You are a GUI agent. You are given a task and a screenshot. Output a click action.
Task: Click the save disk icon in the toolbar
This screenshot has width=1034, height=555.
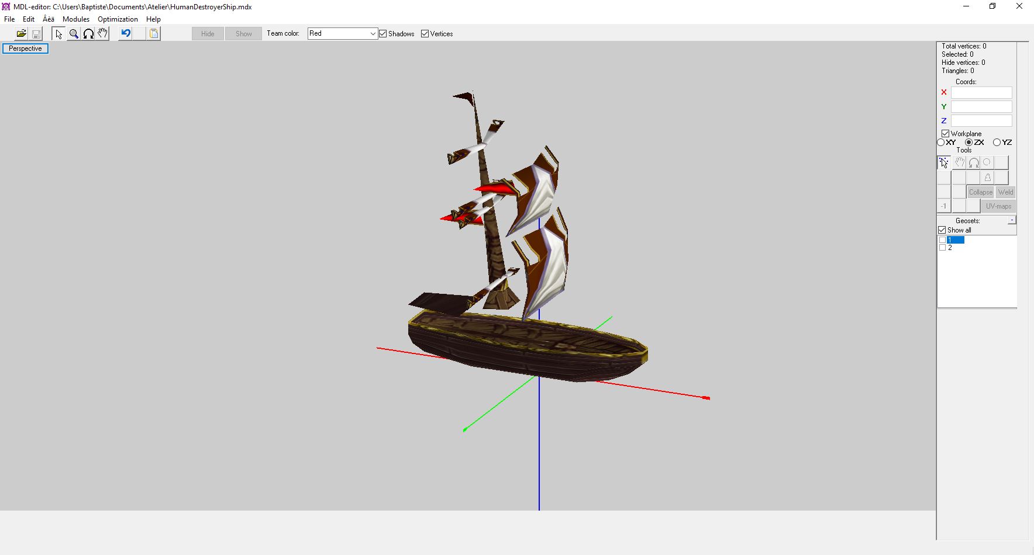pyautogui.click(x=36, y=34)
